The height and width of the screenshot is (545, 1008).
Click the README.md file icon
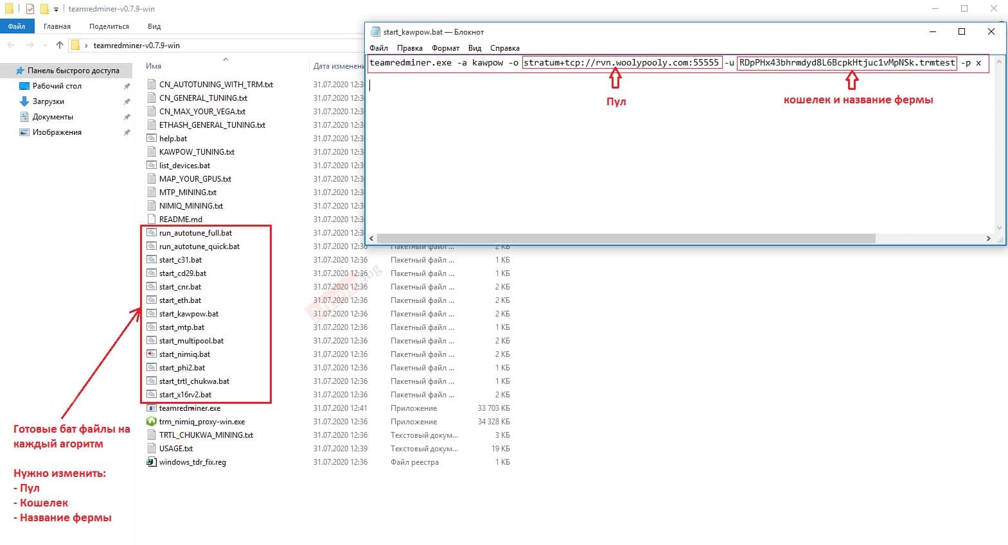coord(152,220)
